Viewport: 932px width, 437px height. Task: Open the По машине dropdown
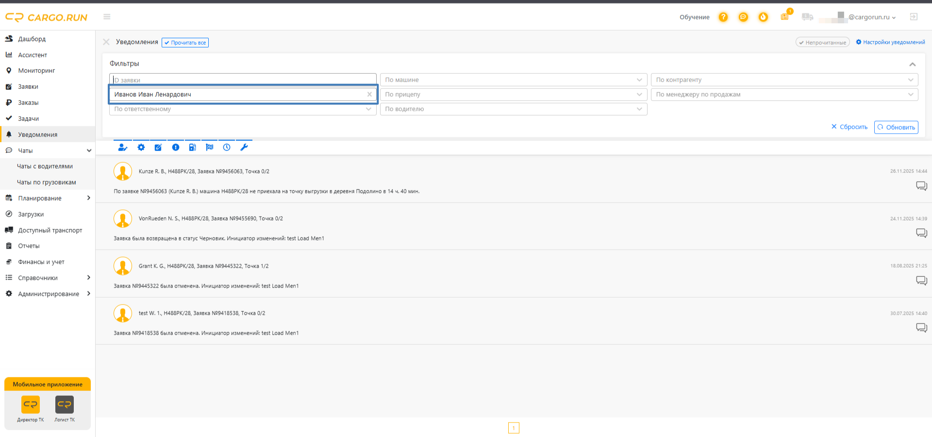pos(514,80)
